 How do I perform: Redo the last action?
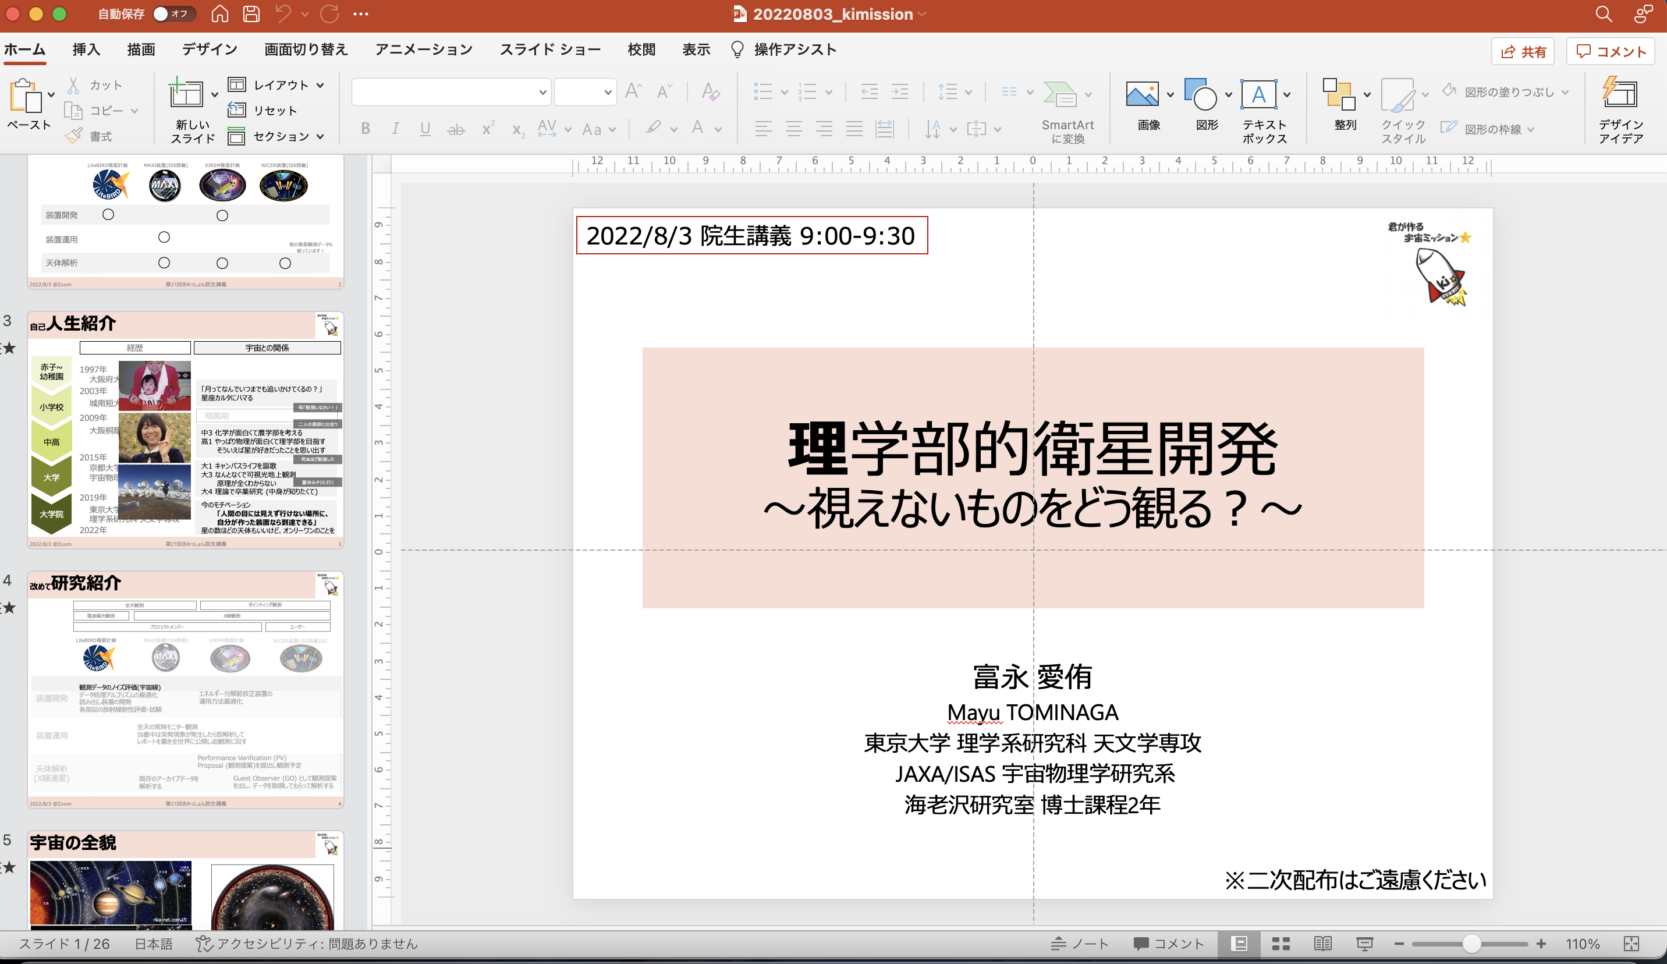pyautogui.click(x=329, y=14)
